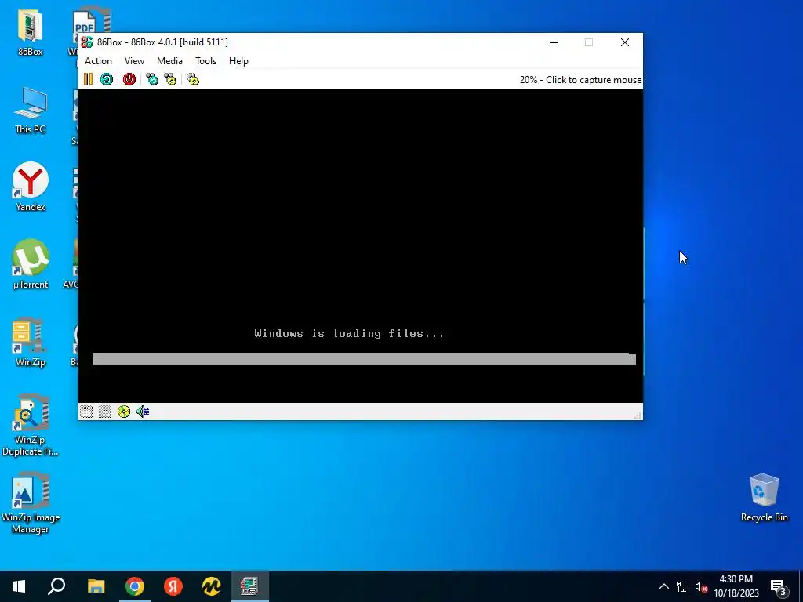Viewport: 803px width, 602px height.
Task: Select the This PC desktop icon
Action: click(31, 110)
